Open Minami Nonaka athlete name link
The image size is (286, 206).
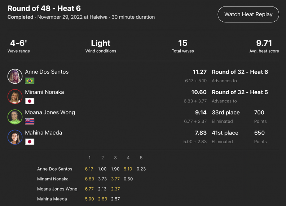click(x=44, y=92)
